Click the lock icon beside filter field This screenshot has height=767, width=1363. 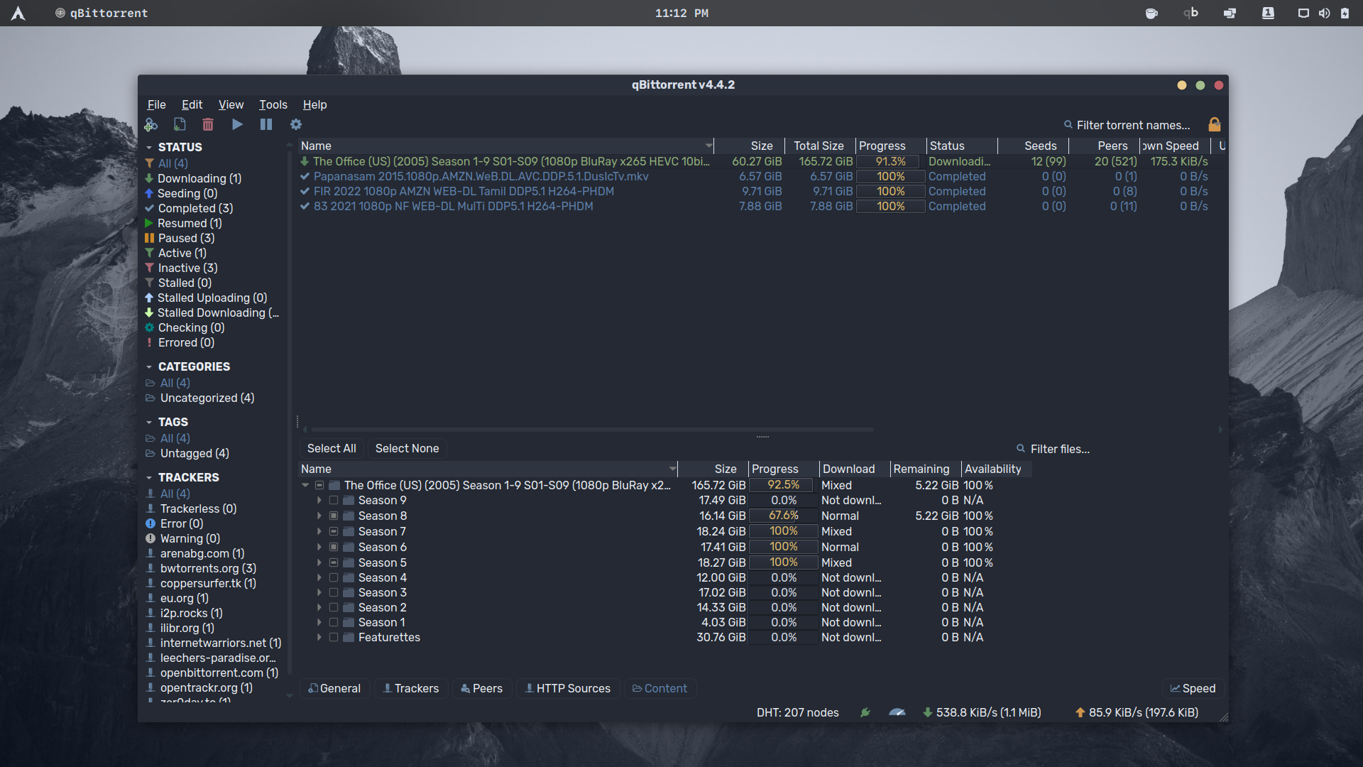click(x=1215, y=124)
